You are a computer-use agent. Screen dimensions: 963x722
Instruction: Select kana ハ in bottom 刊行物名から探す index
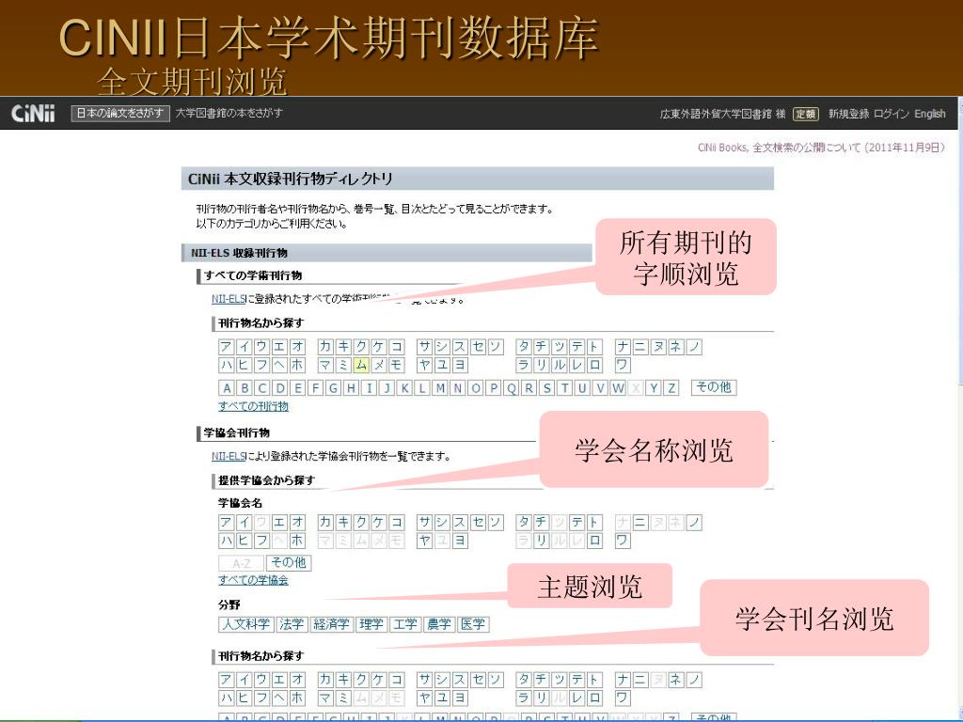pos(227,698)
